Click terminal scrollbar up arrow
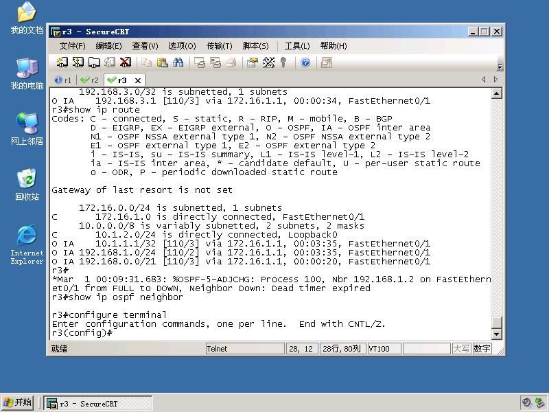 (x=497, y=93)
